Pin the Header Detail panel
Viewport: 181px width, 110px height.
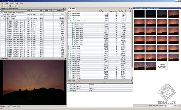click(x=130, y=81)
